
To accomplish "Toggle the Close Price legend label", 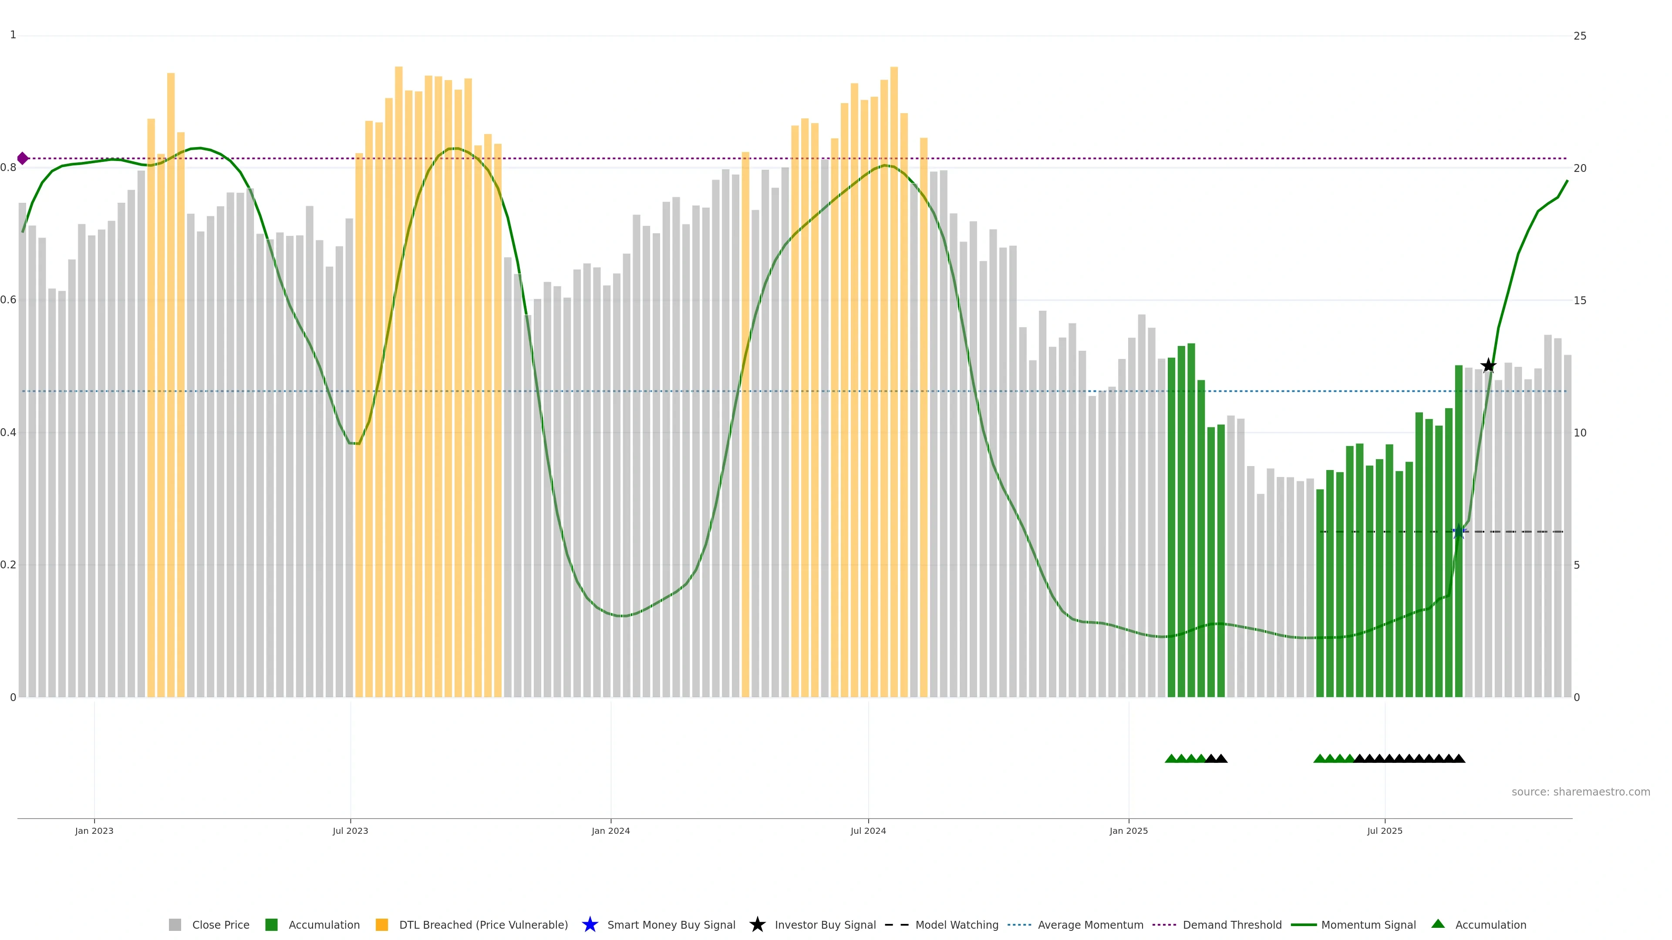I will [x=221, y=925].
